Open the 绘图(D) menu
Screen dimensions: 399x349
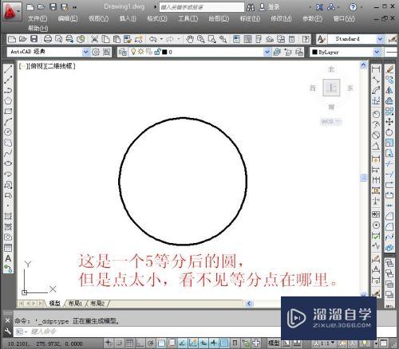click(x=219, y=18)
